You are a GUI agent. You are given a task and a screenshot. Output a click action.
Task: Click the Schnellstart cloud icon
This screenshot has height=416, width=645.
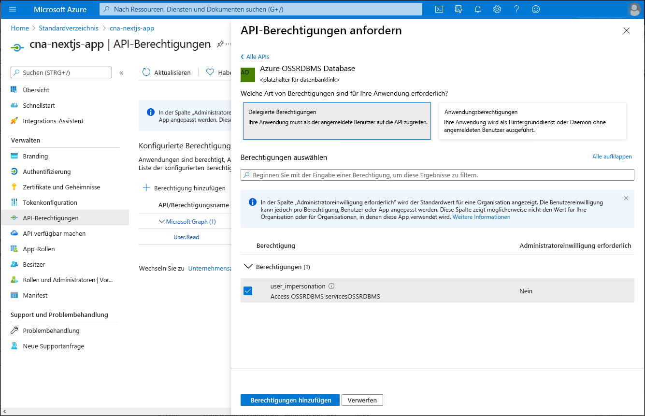[x=14, y=105]
